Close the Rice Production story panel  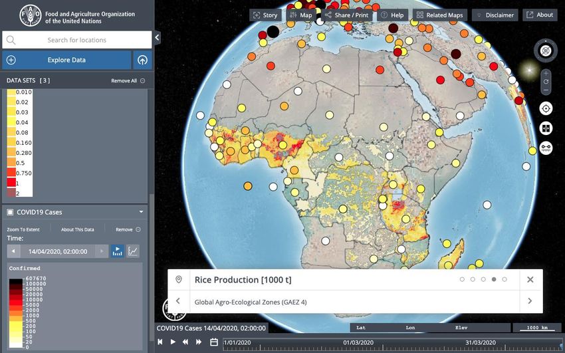[530, 279]
